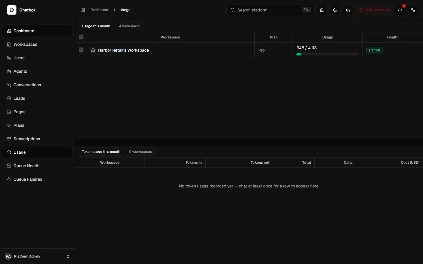Expand the Platform Admin account menu

(x=37, y=256)
